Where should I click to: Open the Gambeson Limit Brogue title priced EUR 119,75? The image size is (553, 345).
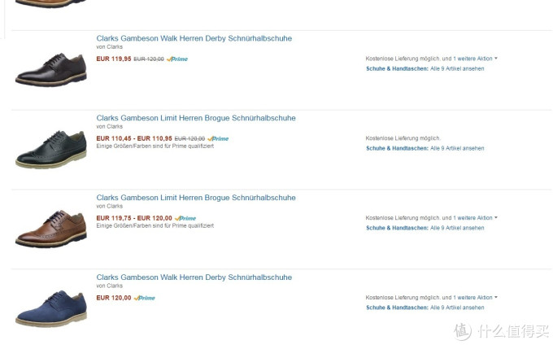coord(196,198)
